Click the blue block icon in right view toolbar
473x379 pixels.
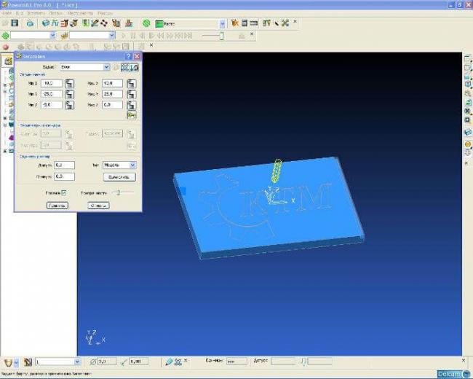468,133
